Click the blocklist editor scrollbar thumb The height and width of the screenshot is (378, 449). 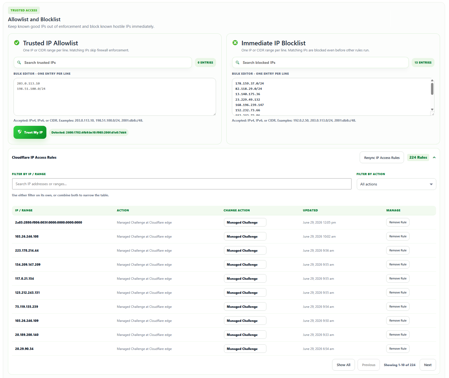point(432,89)
